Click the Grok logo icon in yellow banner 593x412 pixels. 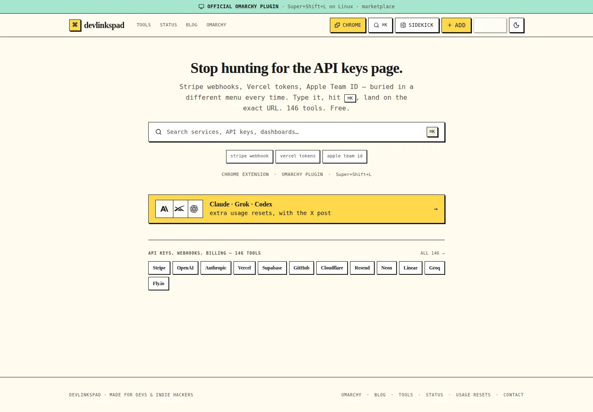tap(180, 209)
